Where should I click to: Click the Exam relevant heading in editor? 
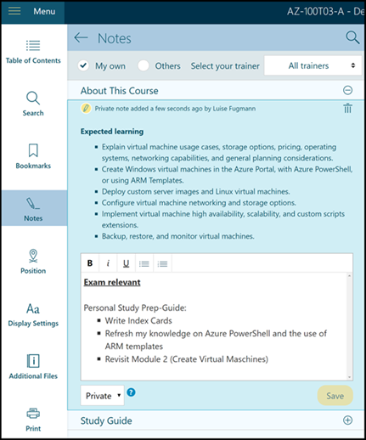tap(112, 282)
